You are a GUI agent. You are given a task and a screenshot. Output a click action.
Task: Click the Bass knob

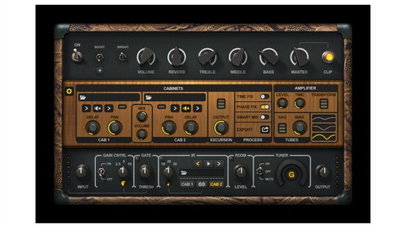[x=268, y=56]
